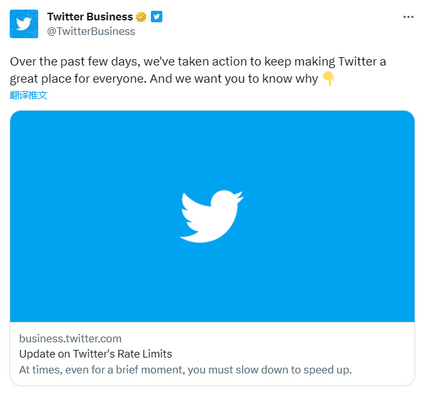Screen dimensions: 426x397
Task: Open the @TwitterBusiness handle link
Action: (91, 31)
